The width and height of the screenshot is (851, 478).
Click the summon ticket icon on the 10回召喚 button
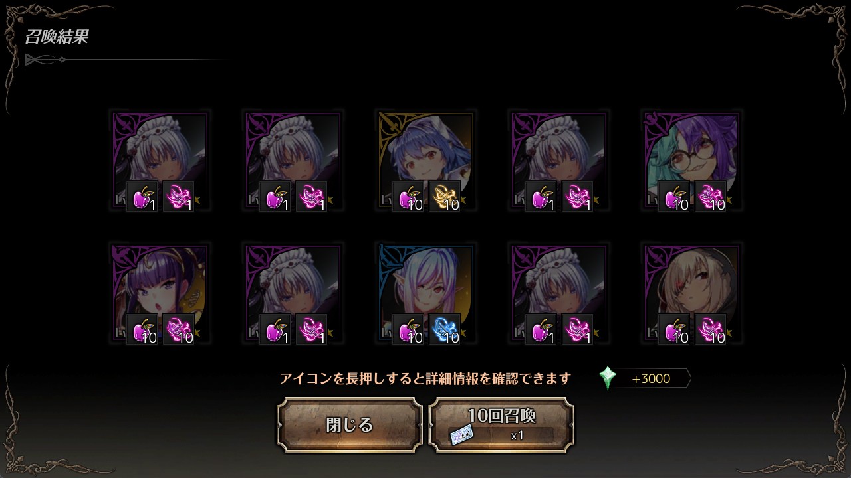tap(461, 435)
